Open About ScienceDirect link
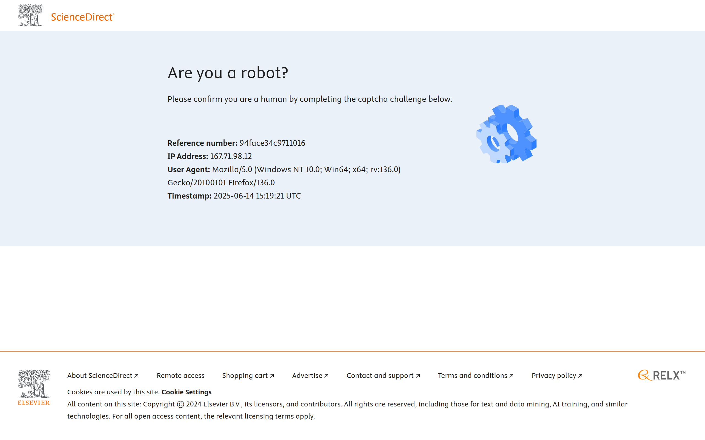Viewport: 705px width, 440px height. 103,375
